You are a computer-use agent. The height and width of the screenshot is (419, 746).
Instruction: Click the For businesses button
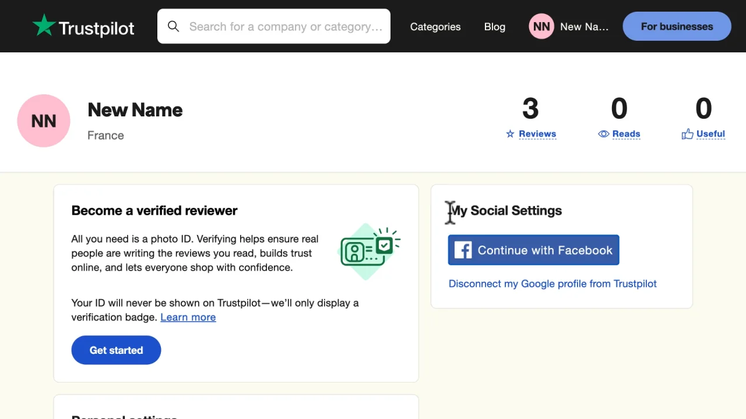tap(677, 26)
